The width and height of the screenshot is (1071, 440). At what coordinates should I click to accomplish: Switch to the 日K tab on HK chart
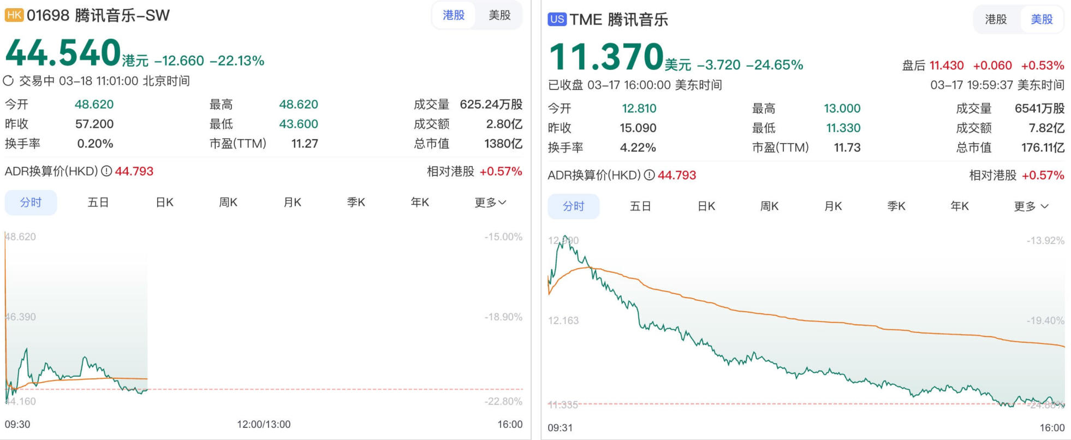point(163,202)
